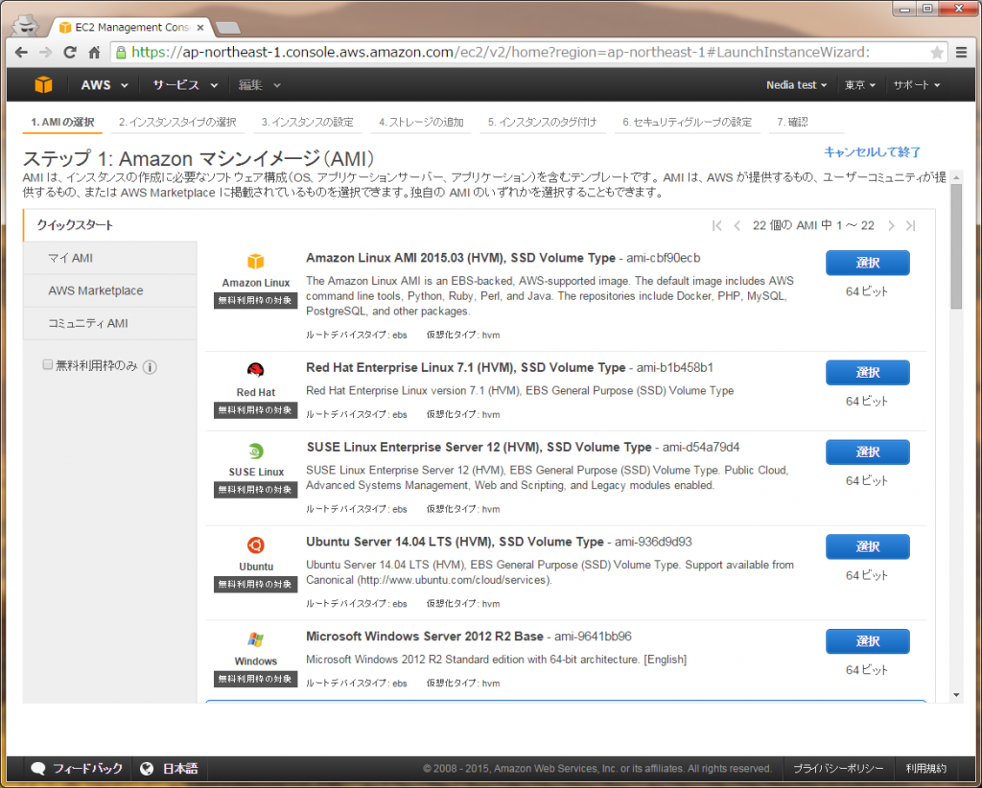Go to step 3 インスタンスの設定
Screen dimensions: 982x788
click(x=308, y=122)
